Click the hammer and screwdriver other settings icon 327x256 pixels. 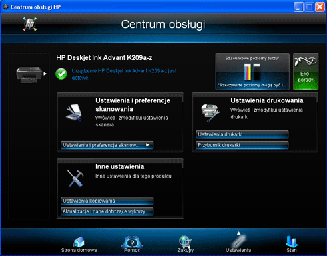[75, 178]
